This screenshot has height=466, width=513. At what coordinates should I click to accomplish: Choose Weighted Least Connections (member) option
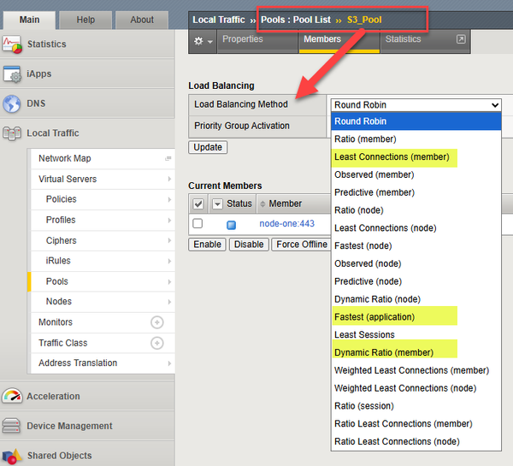click(416, 370)
